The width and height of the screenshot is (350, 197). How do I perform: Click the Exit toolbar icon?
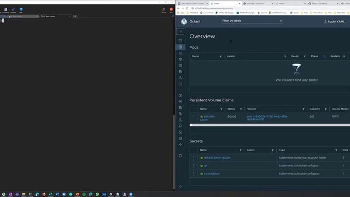point(171,10)
